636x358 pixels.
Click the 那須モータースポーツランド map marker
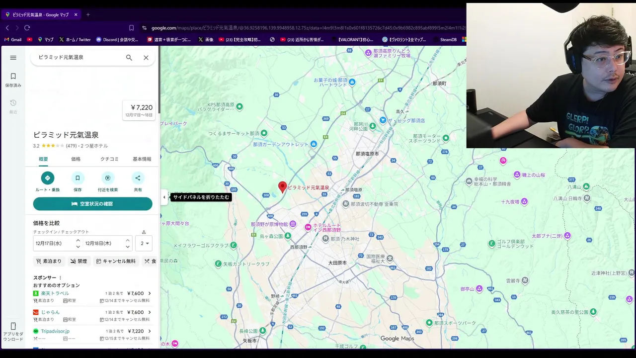click(x=446, y=138)
